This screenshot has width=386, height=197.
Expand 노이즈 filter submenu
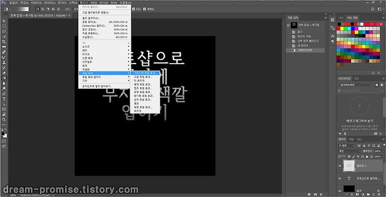(x=105, y=46)
